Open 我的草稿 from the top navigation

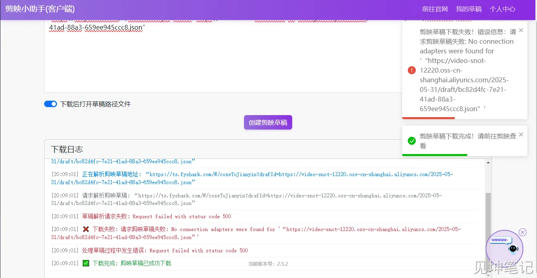pyautogui.click(x=468, y=9)
